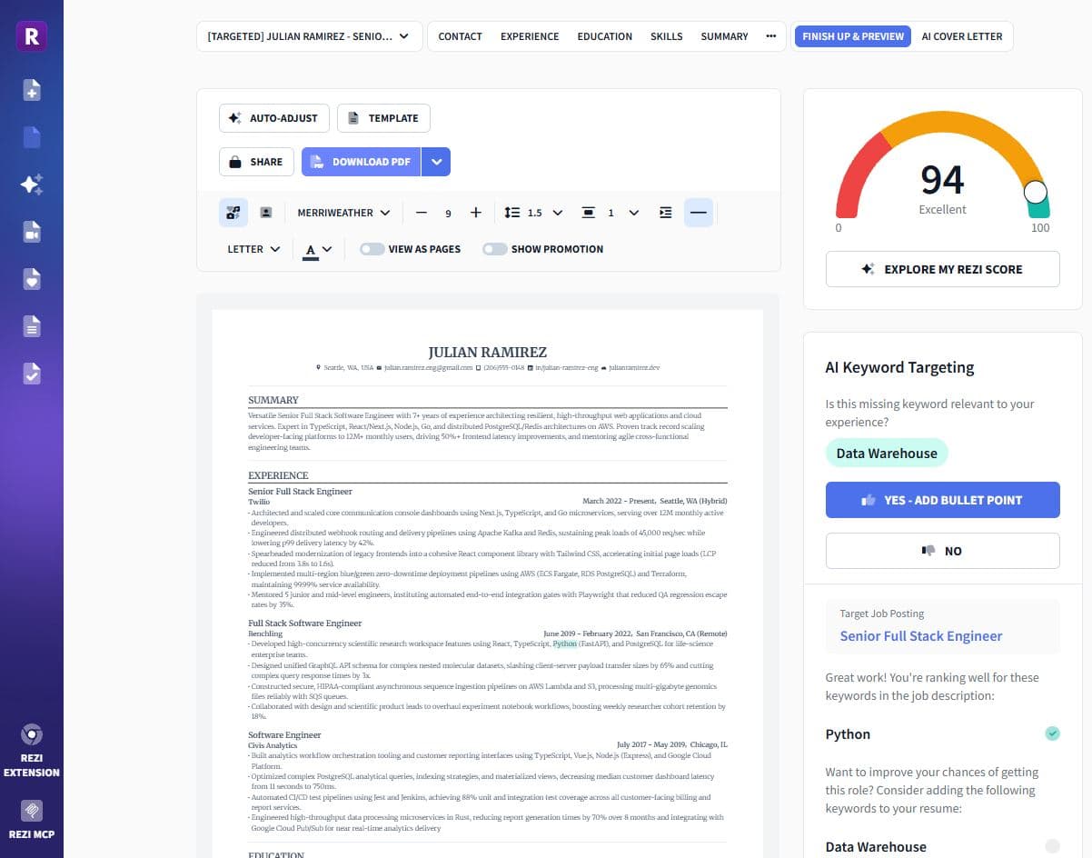The width and height of the screenshot is (1092, 858).
Task: Click the three-dots more sections menu
Action: coord(771,36)
